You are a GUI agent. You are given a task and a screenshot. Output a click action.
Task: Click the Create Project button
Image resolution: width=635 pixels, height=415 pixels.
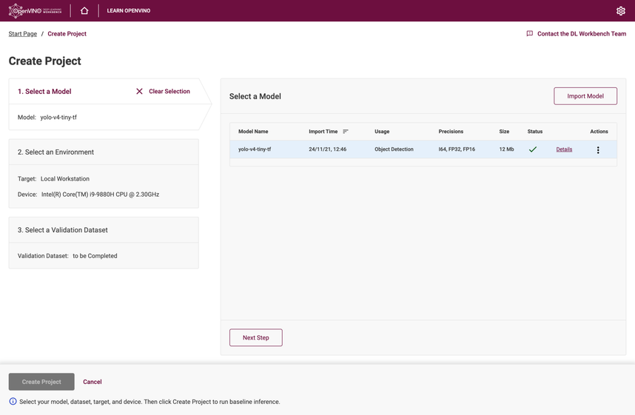(x=41, y=382)
